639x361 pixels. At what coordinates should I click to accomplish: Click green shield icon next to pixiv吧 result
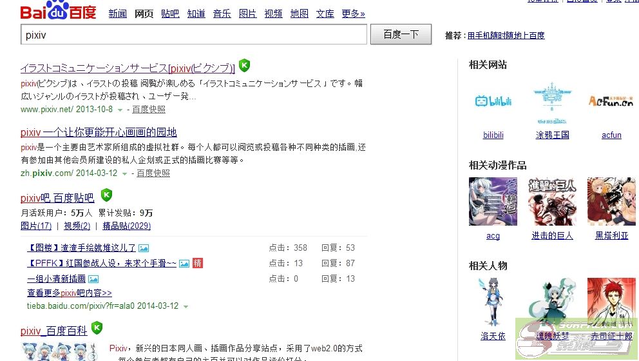106,195
